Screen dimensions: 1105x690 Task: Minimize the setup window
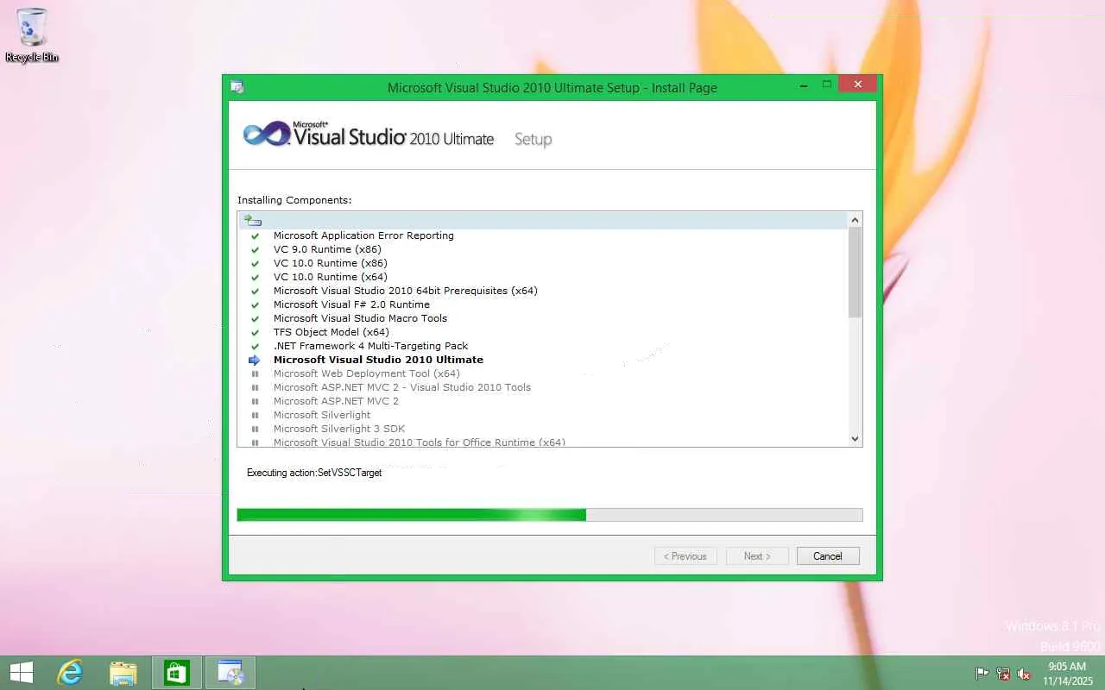pos(804,85)
